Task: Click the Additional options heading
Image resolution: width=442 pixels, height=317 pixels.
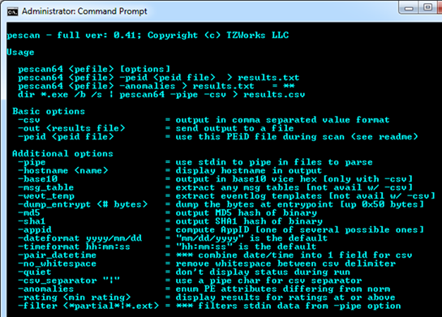Action: coord(62,153)
